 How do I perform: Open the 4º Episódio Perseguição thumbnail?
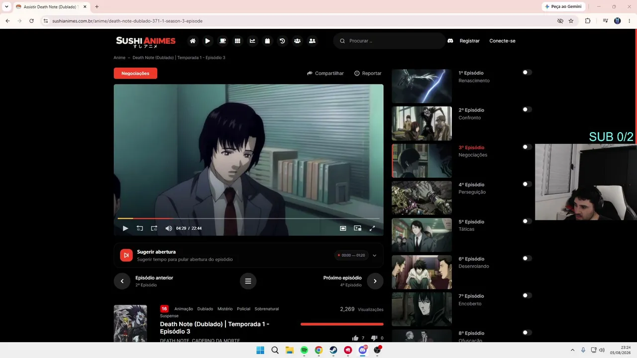[422, 198]
